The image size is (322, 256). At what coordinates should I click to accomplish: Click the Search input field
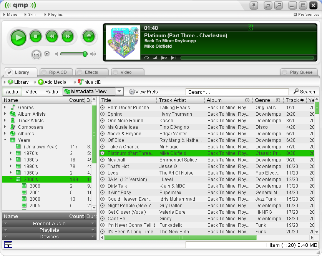click(x=237, y=92)
